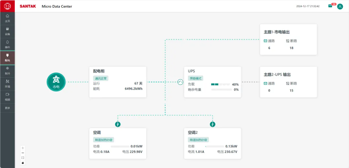Viewport: 349px width, 168px height.
Task: Click the SANTAK logo icon
Action: pyautogui.click(x=7, y=6)
